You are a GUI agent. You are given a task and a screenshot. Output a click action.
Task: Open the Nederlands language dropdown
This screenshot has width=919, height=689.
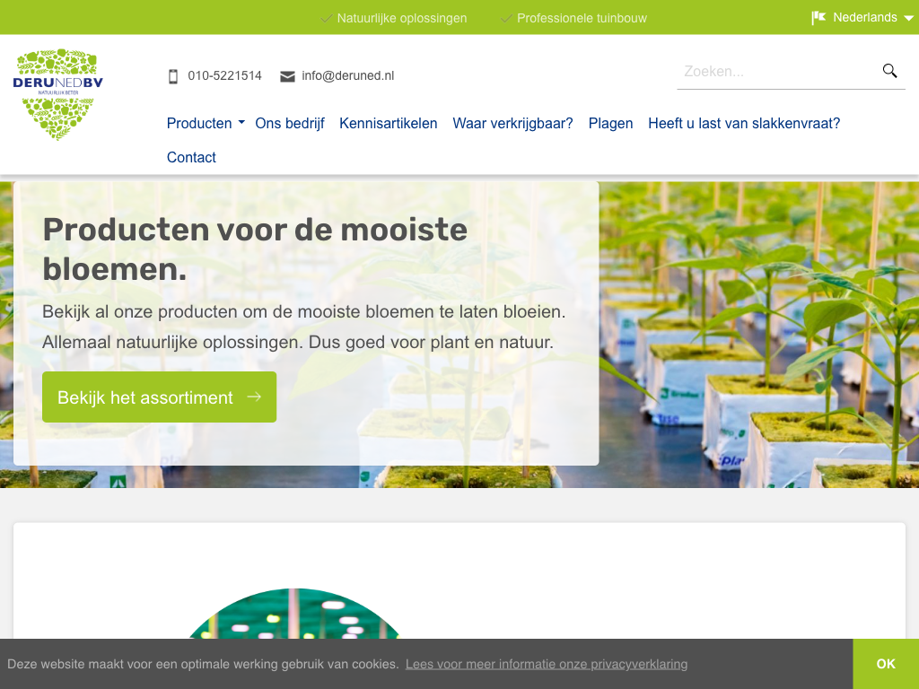862,18
